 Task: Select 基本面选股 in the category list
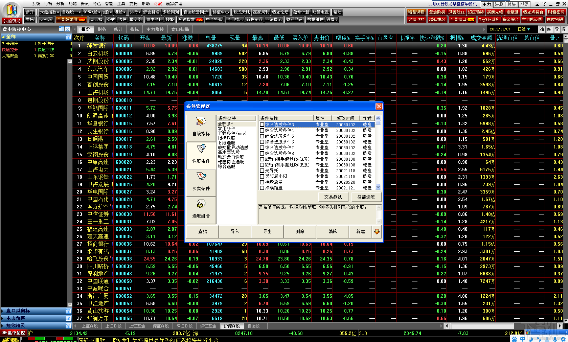(x=229, y=153)
